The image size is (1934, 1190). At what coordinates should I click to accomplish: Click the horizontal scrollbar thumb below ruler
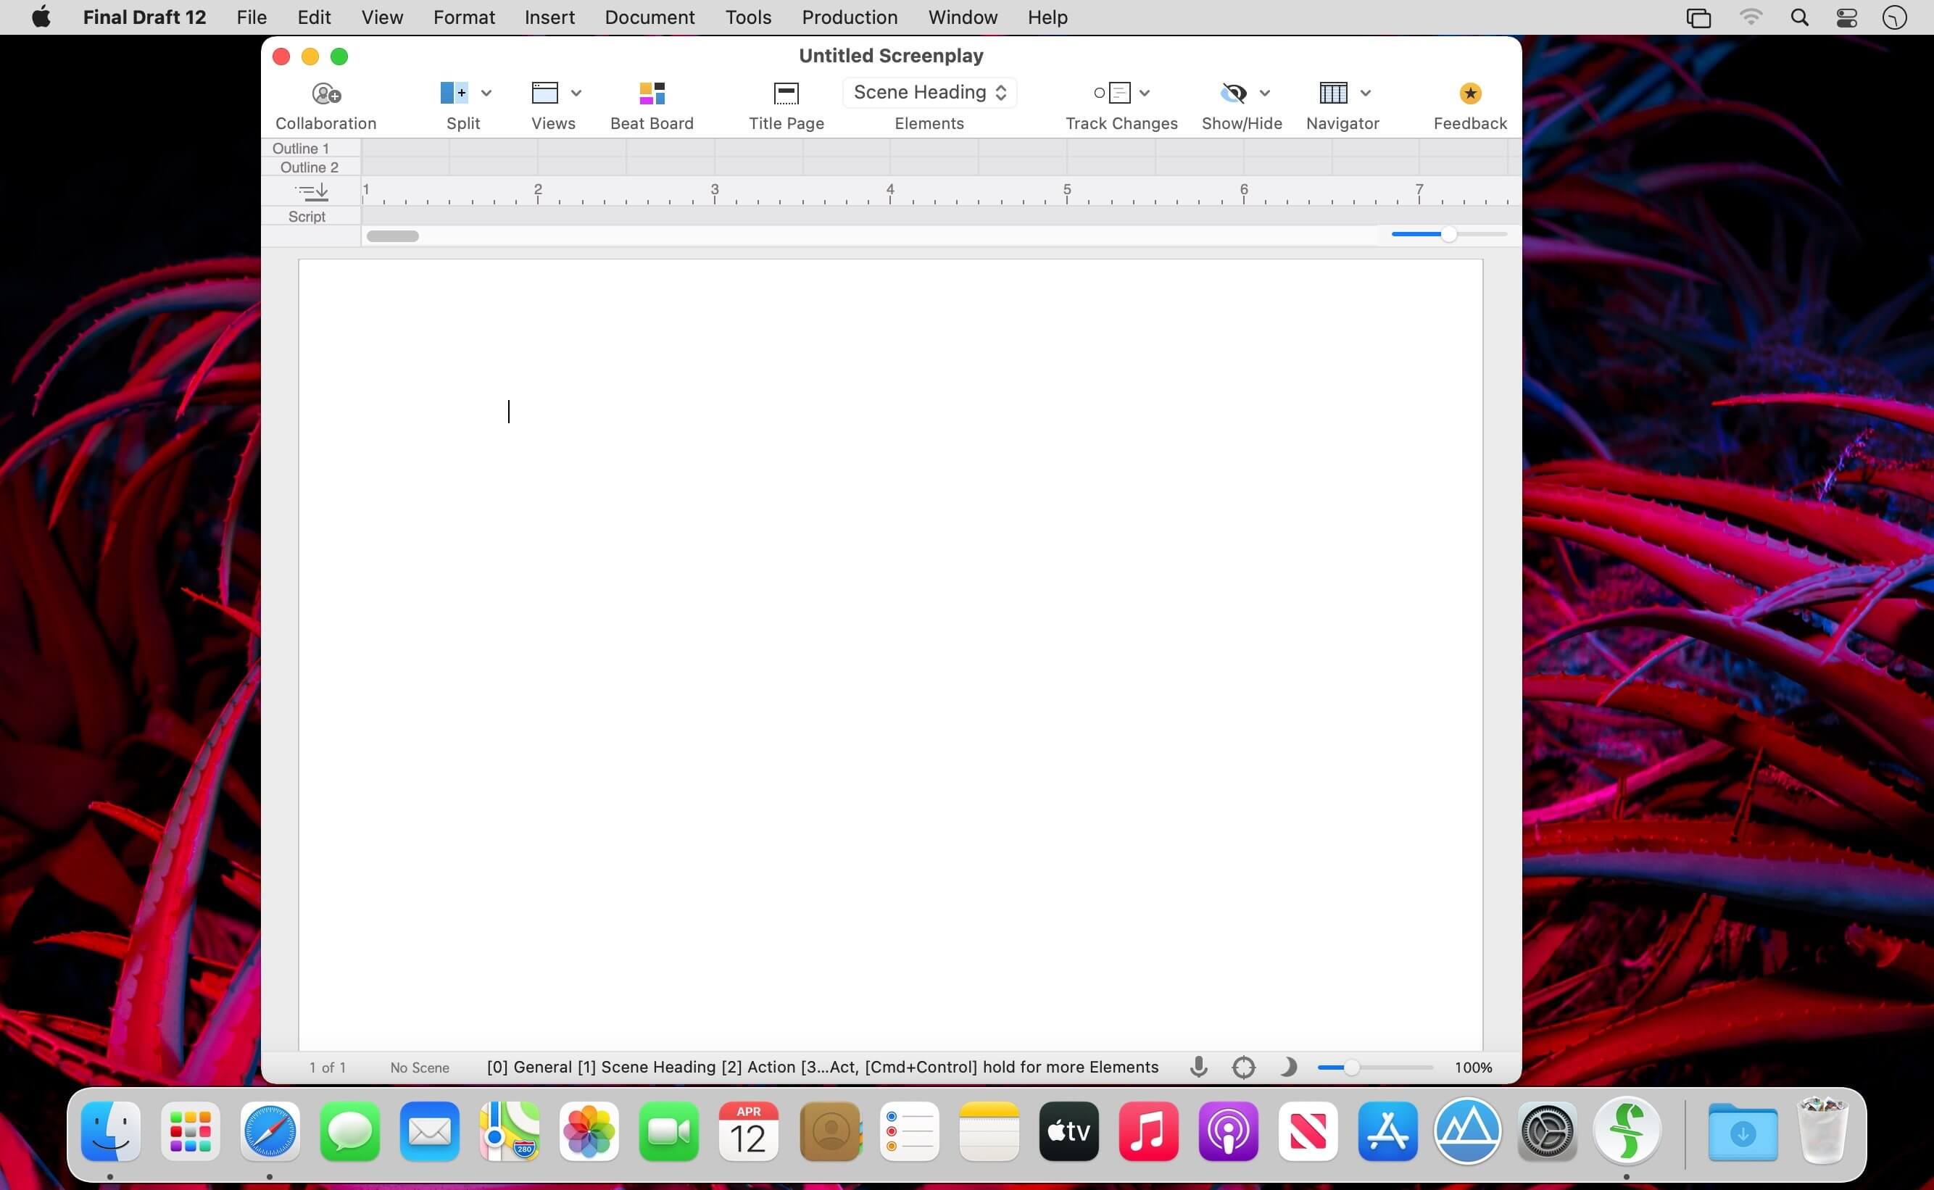point(393,236)
